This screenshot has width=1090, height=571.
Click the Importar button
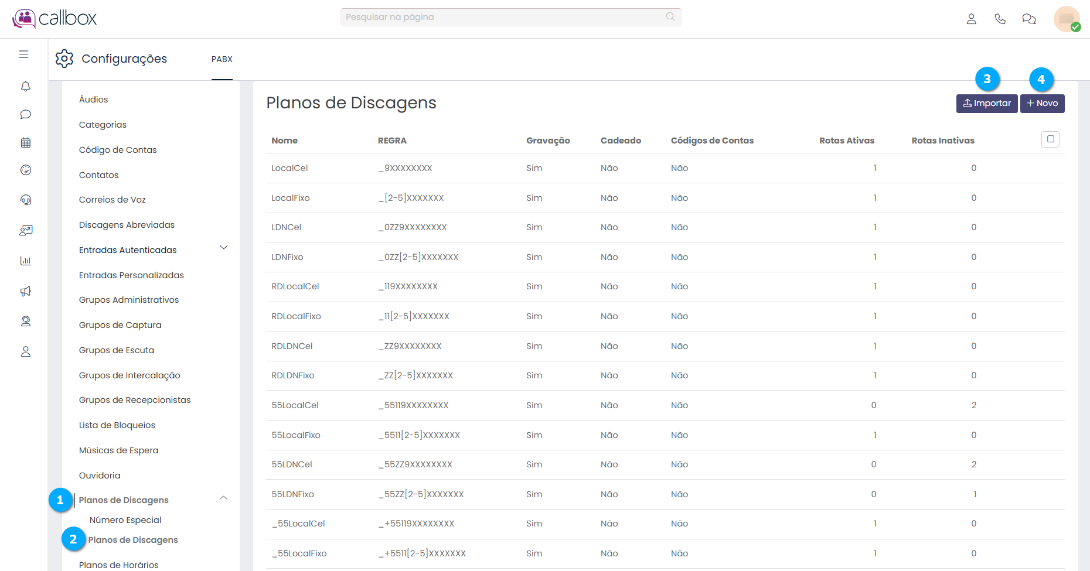[986, 104]
